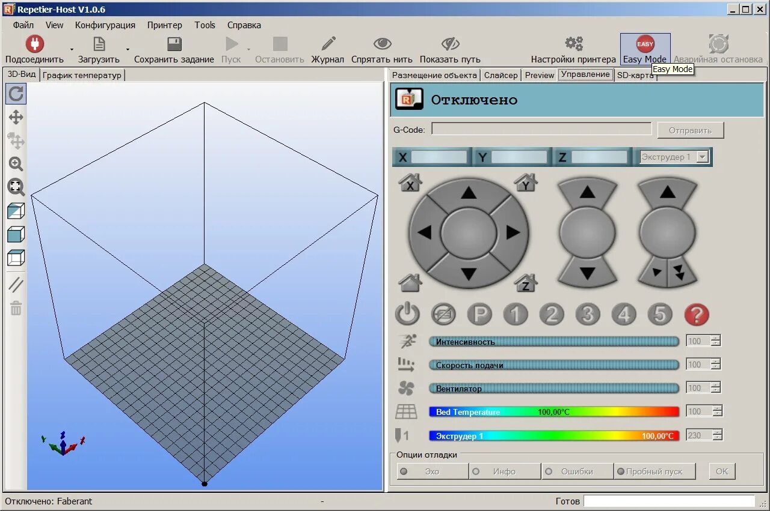Click the G-Code input field
Viewport: 770px width, 511px height.
point(541,129)
